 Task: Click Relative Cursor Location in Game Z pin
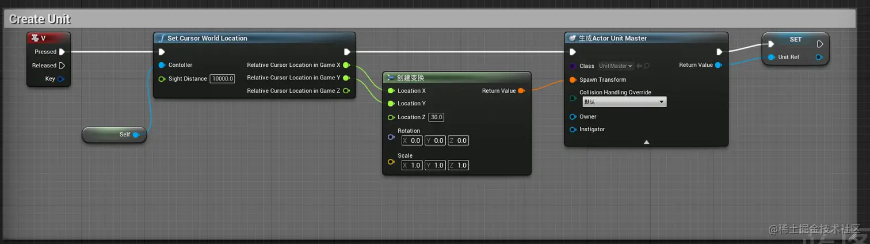pos(346,91)
